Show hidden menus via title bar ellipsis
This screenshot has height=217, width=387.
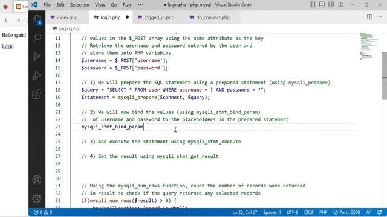[141, 5]
